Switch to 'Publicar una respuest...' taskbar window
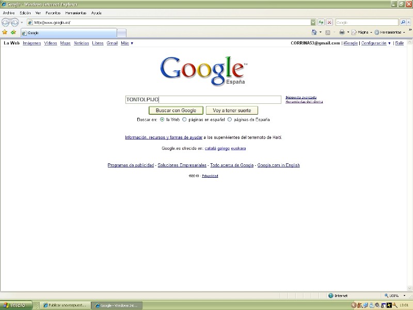This screenshot has height=310, width=413. coord(65,305)
